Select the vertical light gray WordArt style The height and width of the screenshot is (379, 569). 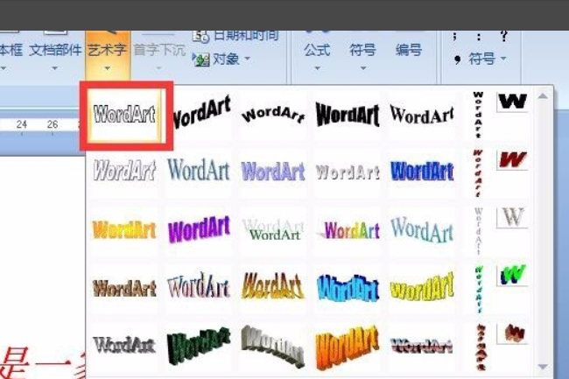pyautogui.click(x=479, y=231)
